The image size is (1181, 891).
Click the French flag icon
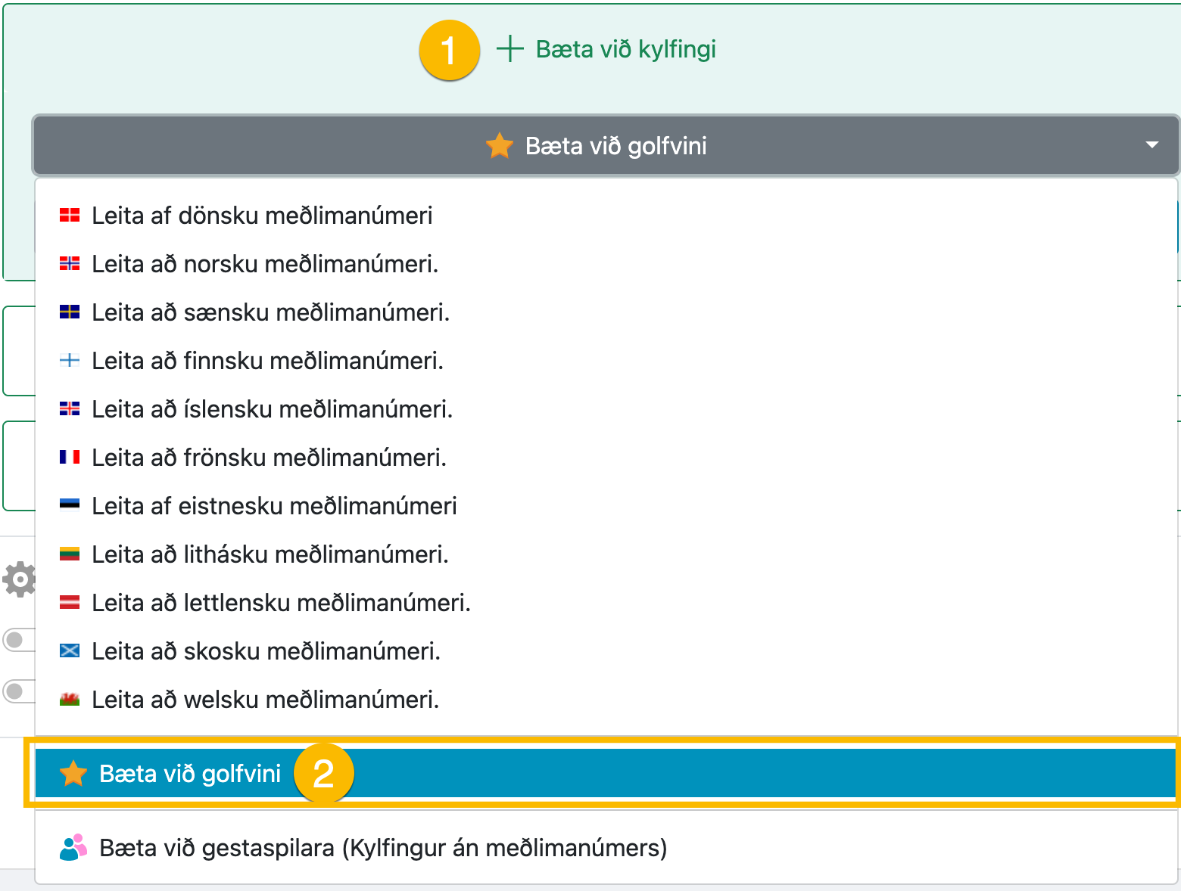pyautogui.click(x=70, y=458)
